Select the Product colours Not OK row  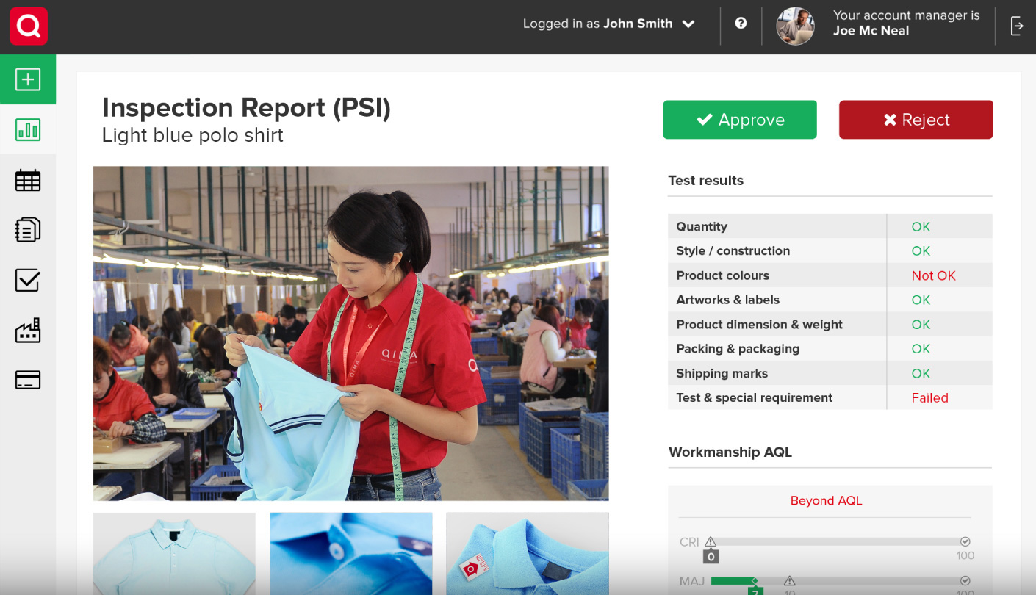tap(830, 275)
